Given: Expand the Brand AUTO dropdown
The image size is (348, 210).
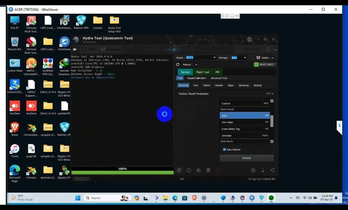Looking at the screenshot, I should [x=214, y=58].
